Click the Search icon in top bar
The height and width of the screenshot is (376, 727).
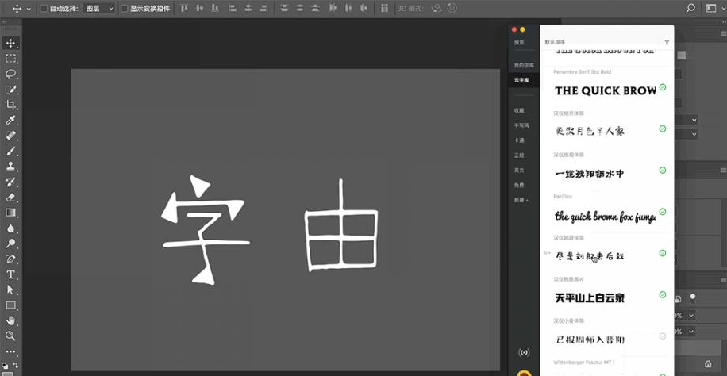690,8
